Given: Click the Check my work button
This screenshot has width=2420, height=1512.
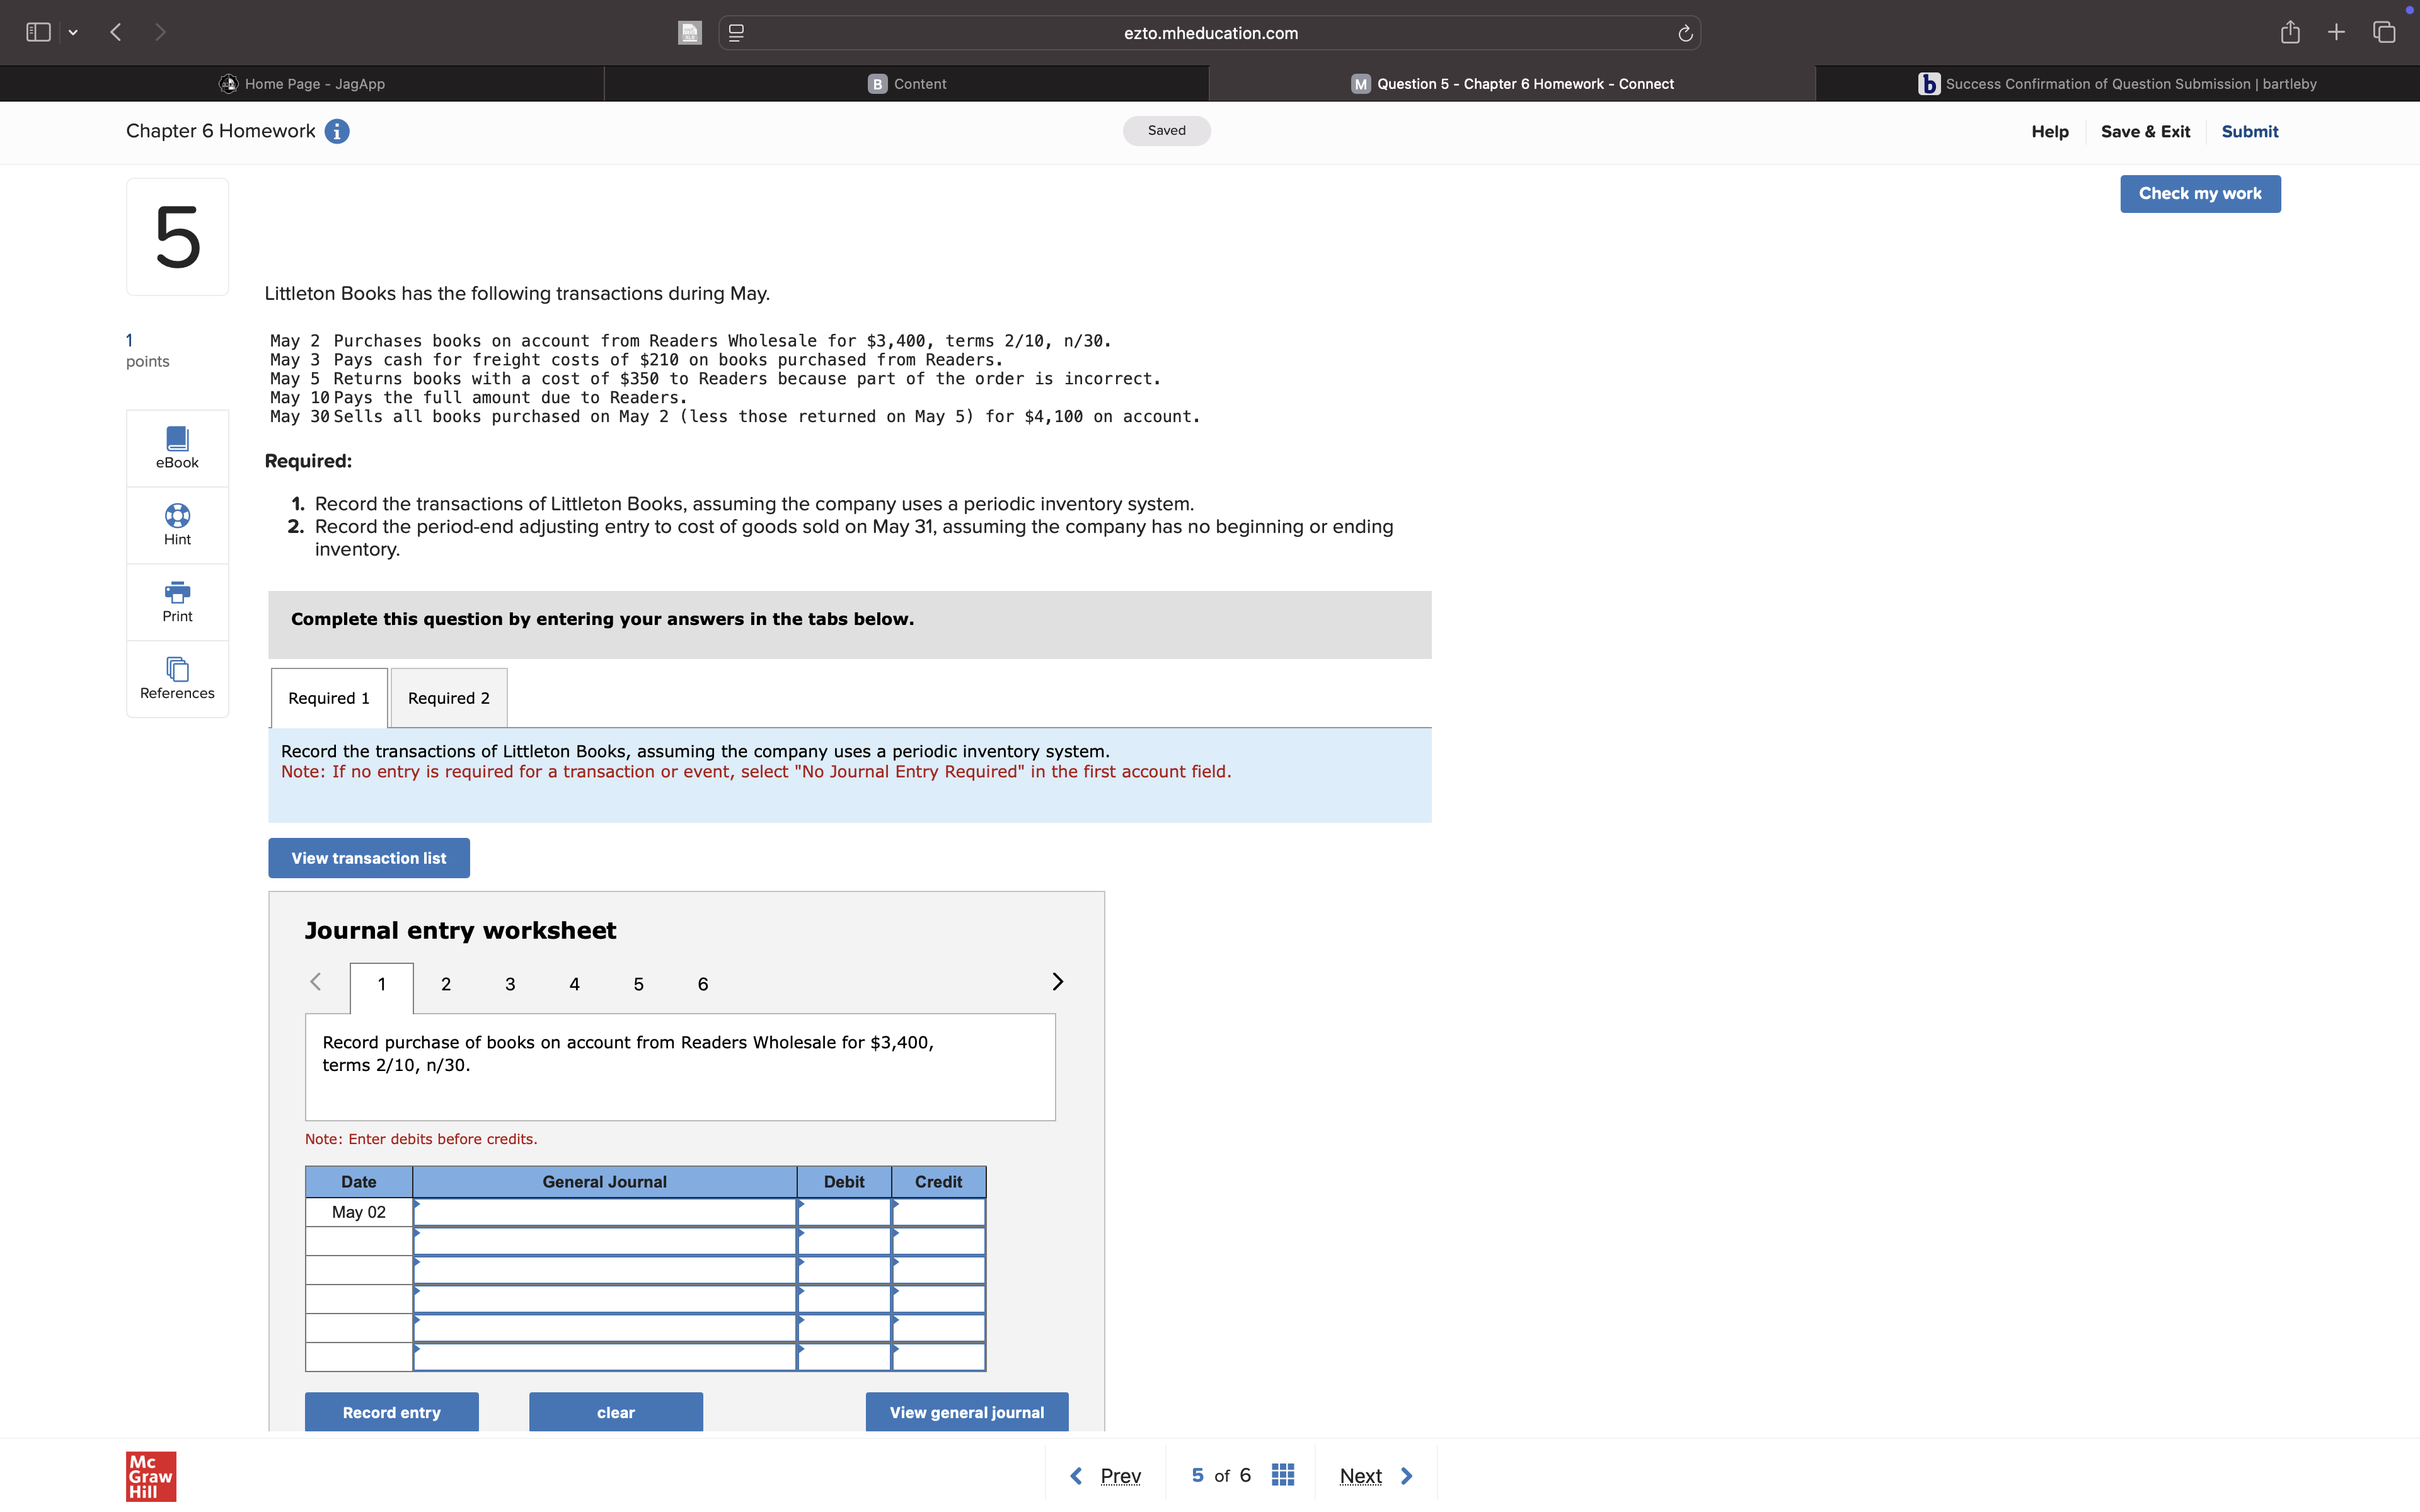Looking at the screenshot, I should pos(2199,193).
